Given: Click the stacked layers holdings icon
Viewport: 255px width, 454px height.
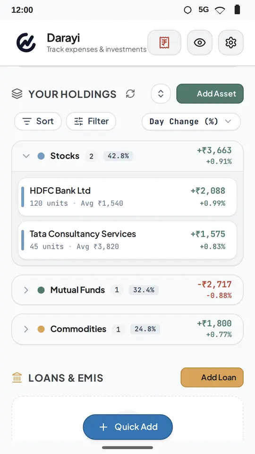Looking at the screenshot, I should coord(17,94).
